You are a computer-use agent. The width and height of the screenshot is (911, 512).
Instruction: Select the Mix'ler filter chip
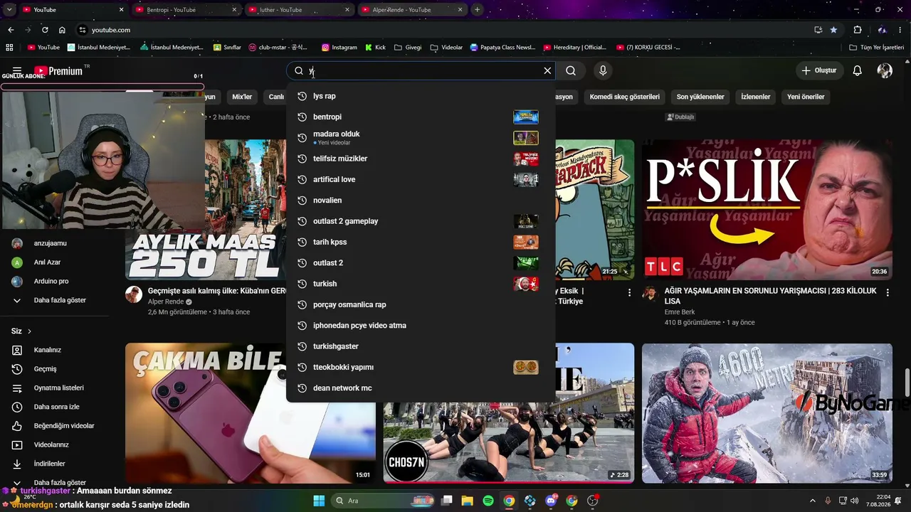(x=242, y=97)
